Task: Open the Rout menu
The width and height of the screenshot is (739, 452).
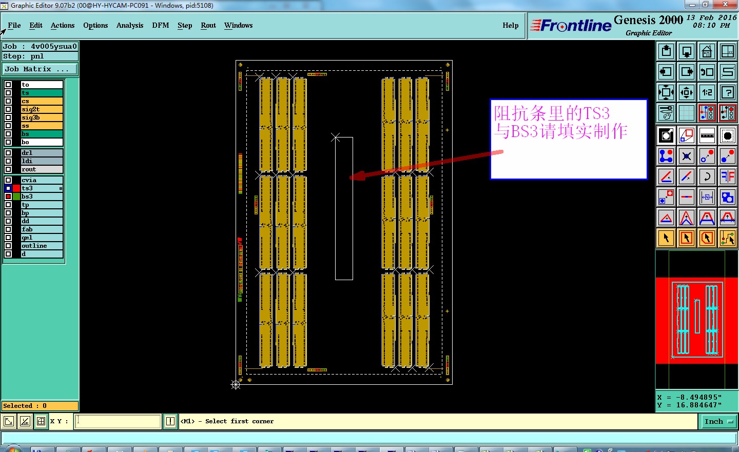Action: [x=208, y=25]
